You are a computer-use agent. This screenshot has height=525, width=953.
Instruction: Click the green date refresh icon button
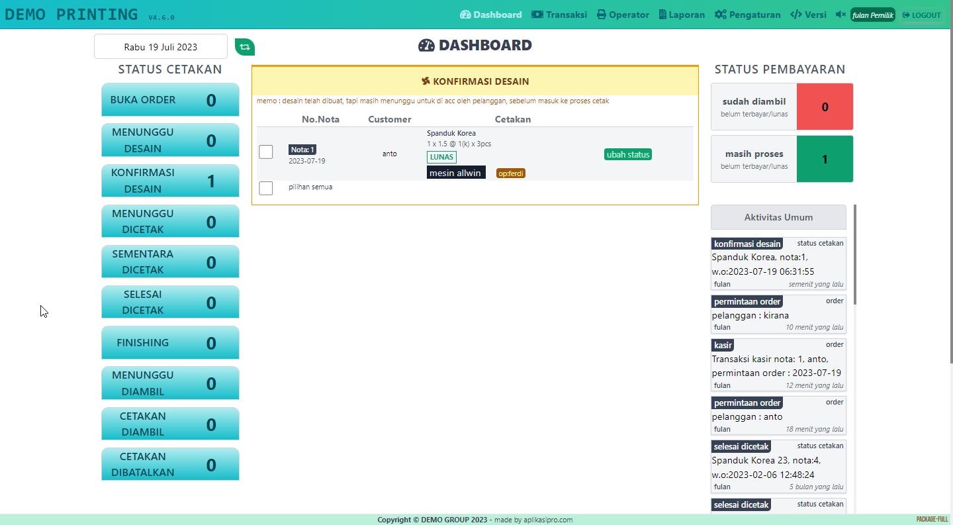point(245,47)
